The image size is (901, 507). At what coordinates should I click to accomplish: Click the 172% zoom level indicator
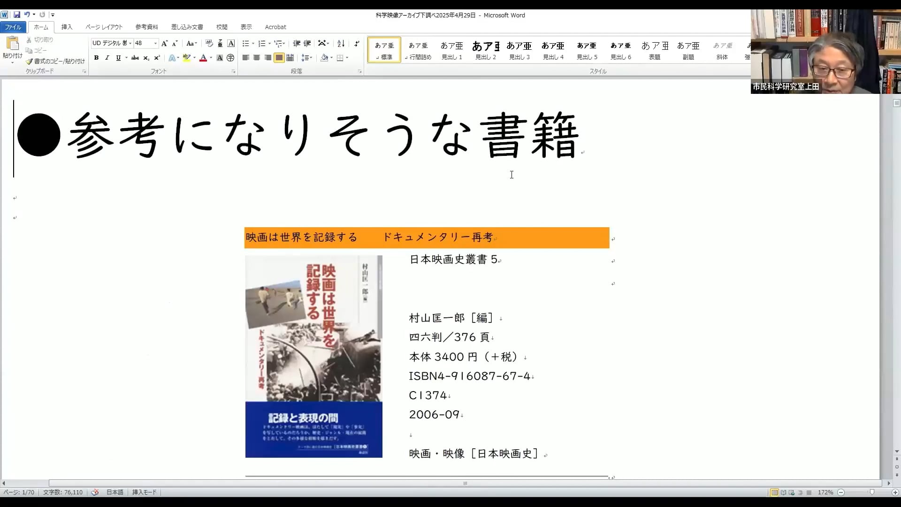[x=825, y=492]
